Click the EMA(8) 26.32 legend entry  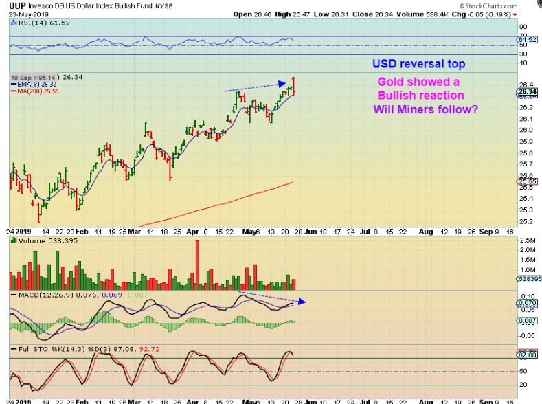pyautogui.click(x=34, y=85)
